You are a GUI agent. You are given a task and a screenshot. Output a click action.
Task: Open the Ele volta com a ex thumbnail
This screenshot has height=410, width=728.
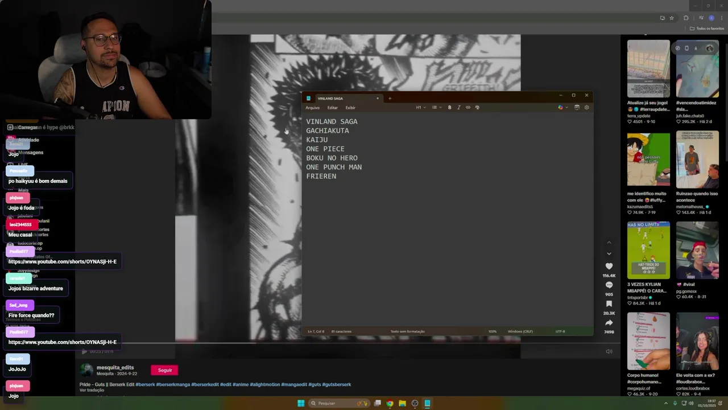[x=697, y=341]
